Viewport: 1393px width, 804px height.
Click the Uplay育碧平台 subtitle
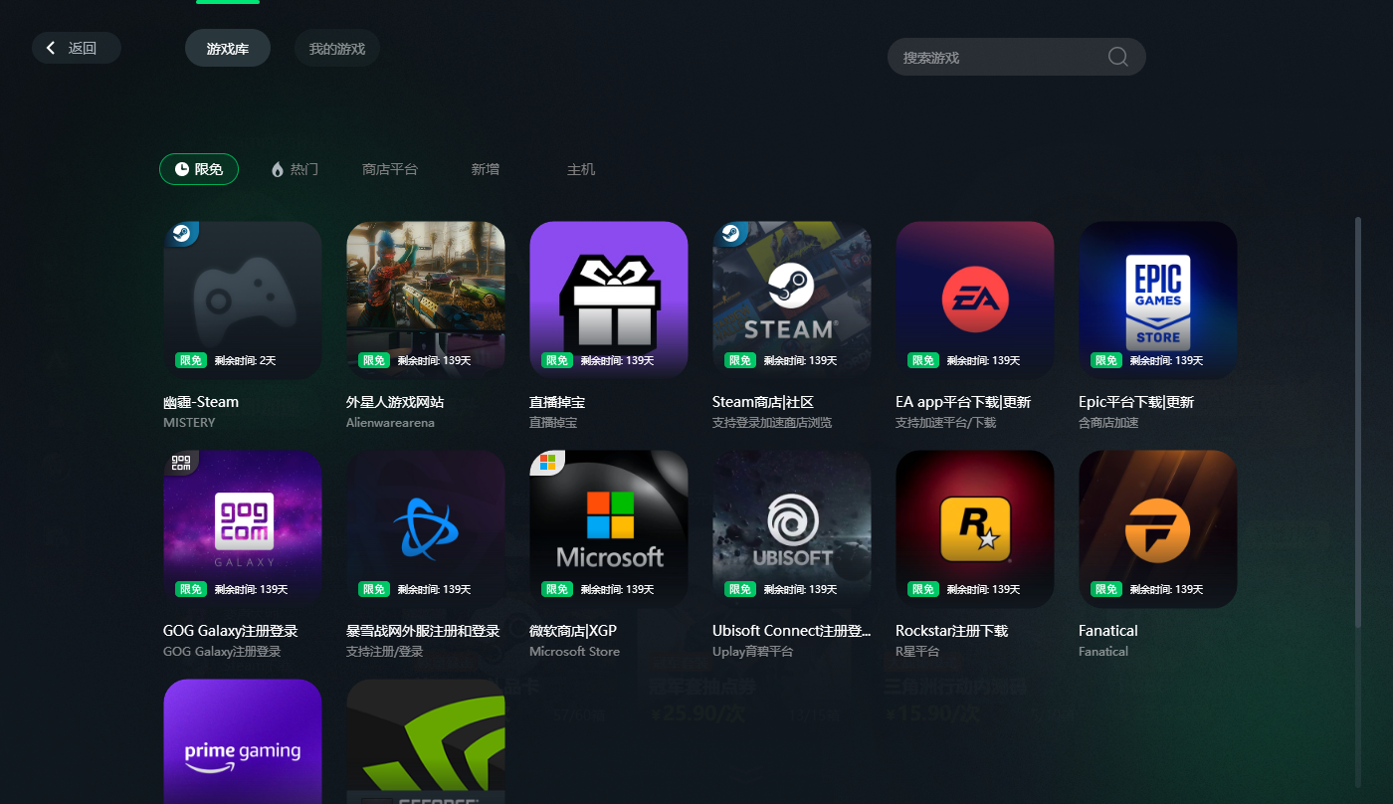753,652
